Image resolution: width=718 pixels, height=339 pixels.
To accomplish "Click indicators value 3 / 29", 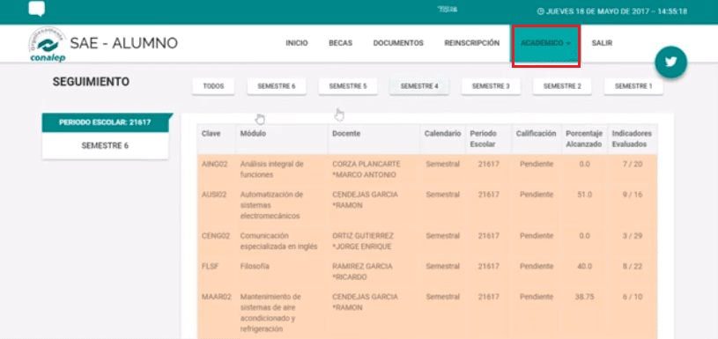I will coord(632,236).
